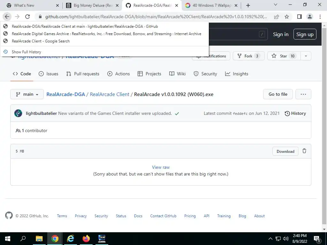View file History

click(295, 113)
